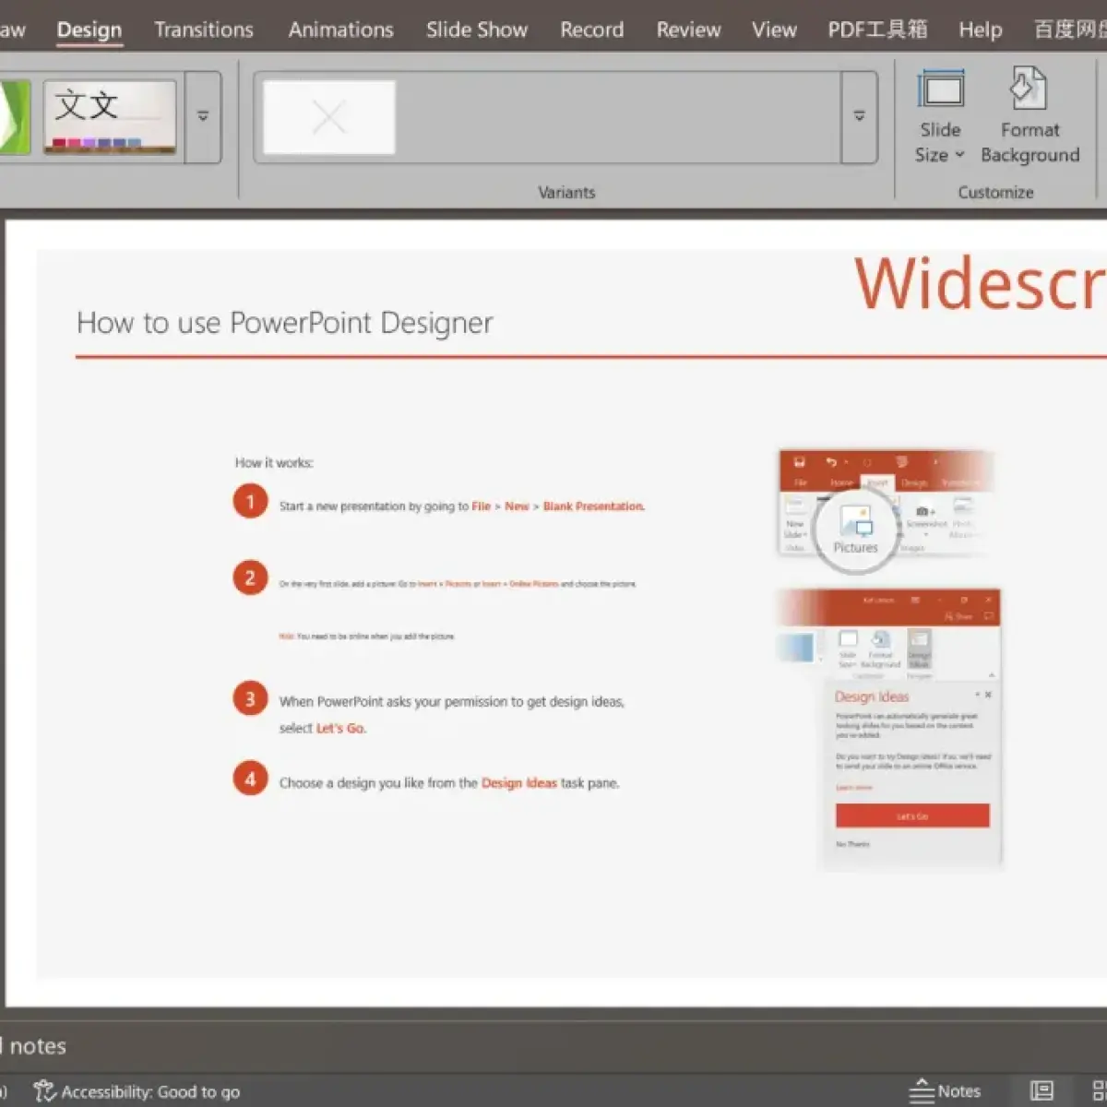Click the 'Widescr' orange heading text
Image resolution: width=1107 pixels, height=1107 pixels.
coord(980,282)
